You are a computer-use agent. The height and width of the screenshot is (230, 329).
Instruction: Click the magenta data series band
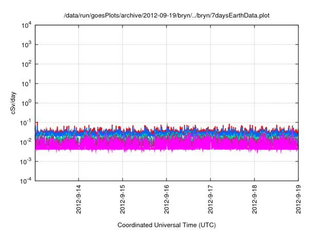[x=154, y=145]
